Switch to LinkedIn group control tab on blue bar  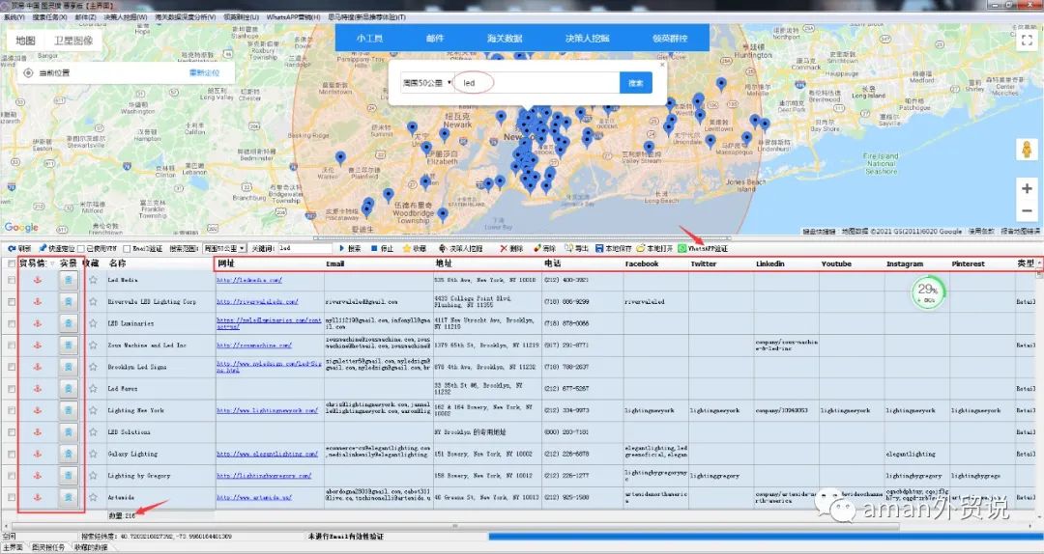coord(670,38)
